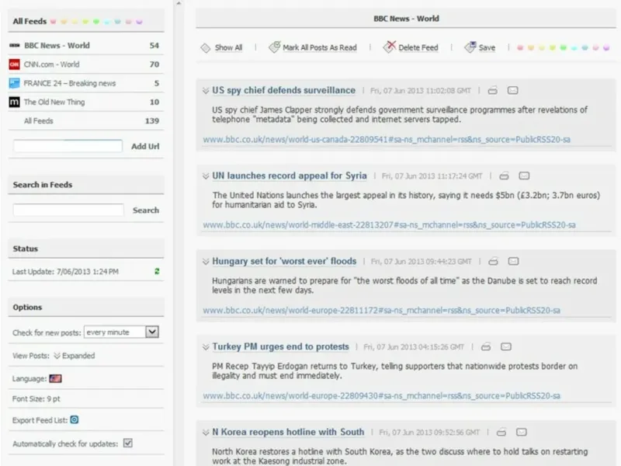
Task: Email the 'UN launches record appeal for Syria' post
Action: pyautogui.click(x=524, y=176)
